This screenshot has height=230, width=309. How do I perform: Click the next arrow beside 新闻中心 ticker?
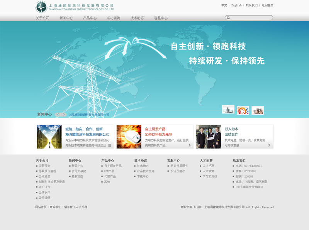[64, 114]
